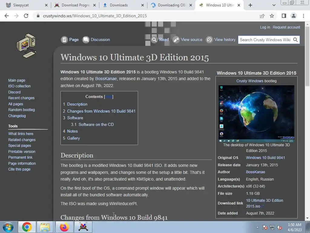
Task: Click the forward navigation arrow
Action: (16, 16)
